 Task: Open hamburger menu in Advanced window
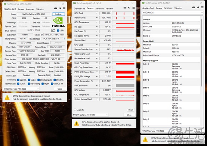point(202,7)
